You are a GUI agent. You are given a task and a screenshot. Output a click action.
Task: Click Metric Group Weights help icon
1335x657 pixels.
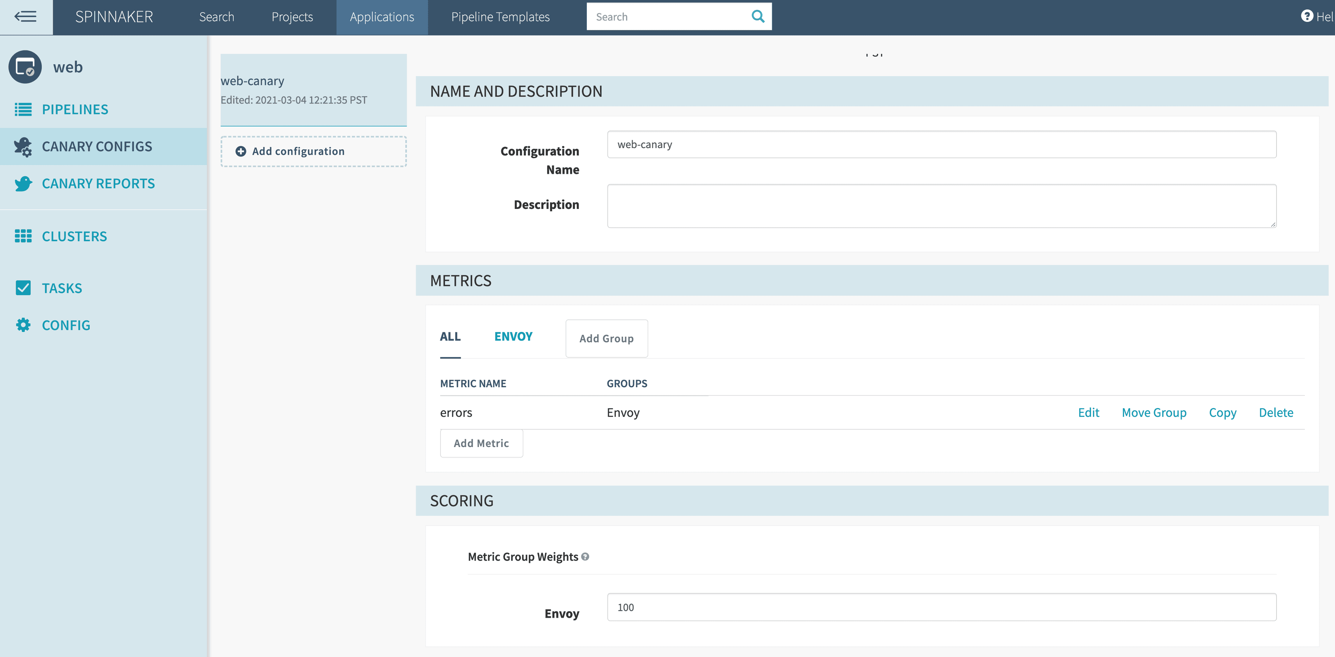[x=585, y=557]
